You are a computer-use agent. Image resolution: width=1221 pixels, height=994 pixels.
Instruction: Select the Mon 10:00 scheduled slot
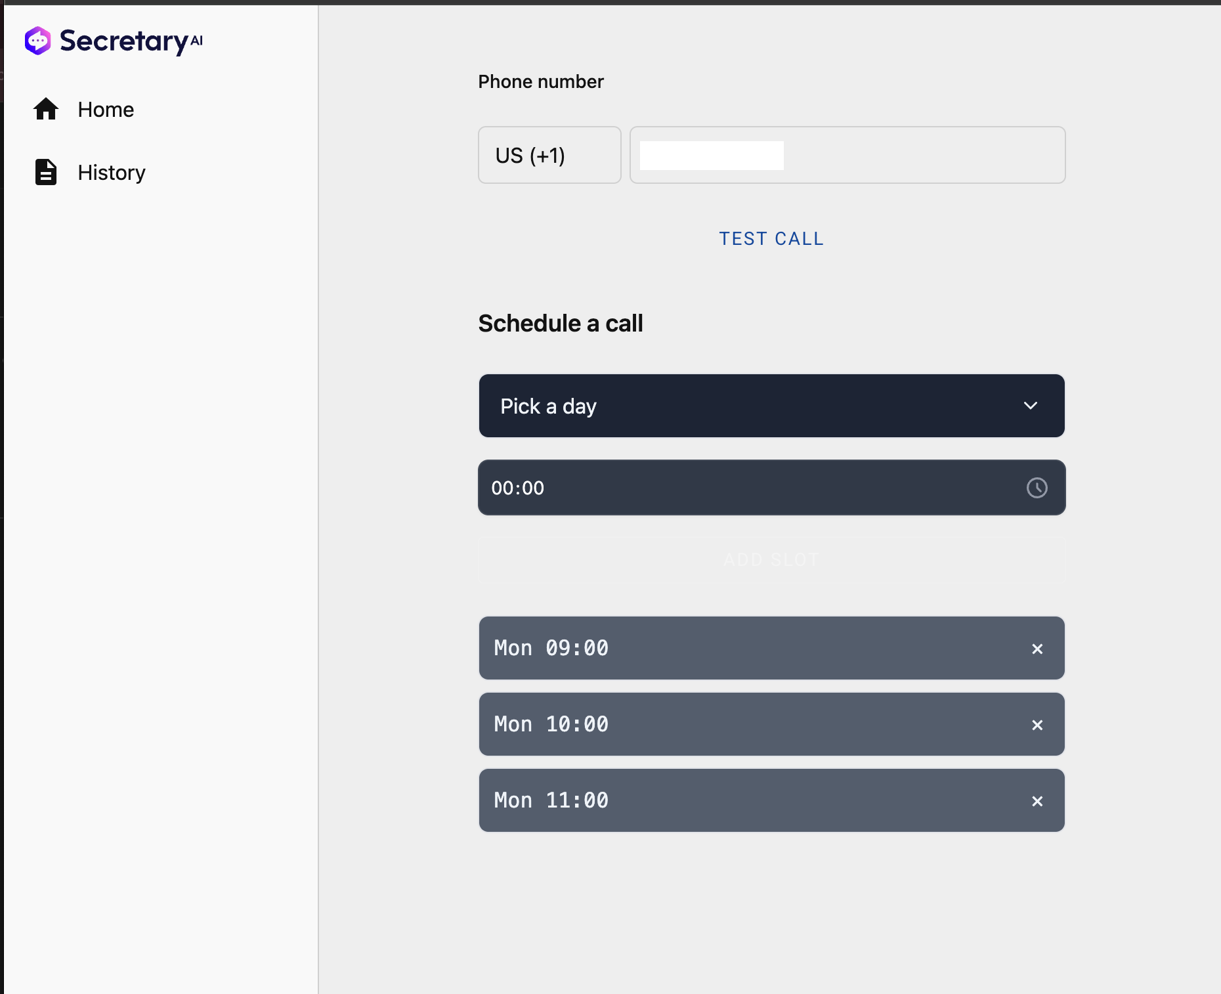771,724
